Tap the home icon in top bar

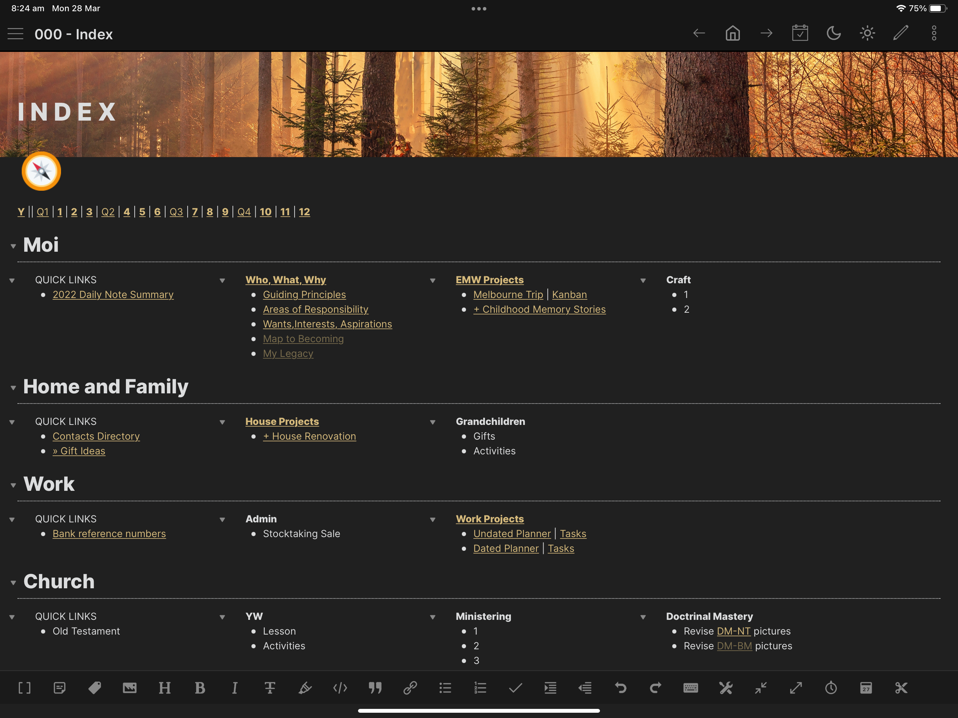click(x=733, y=33)
